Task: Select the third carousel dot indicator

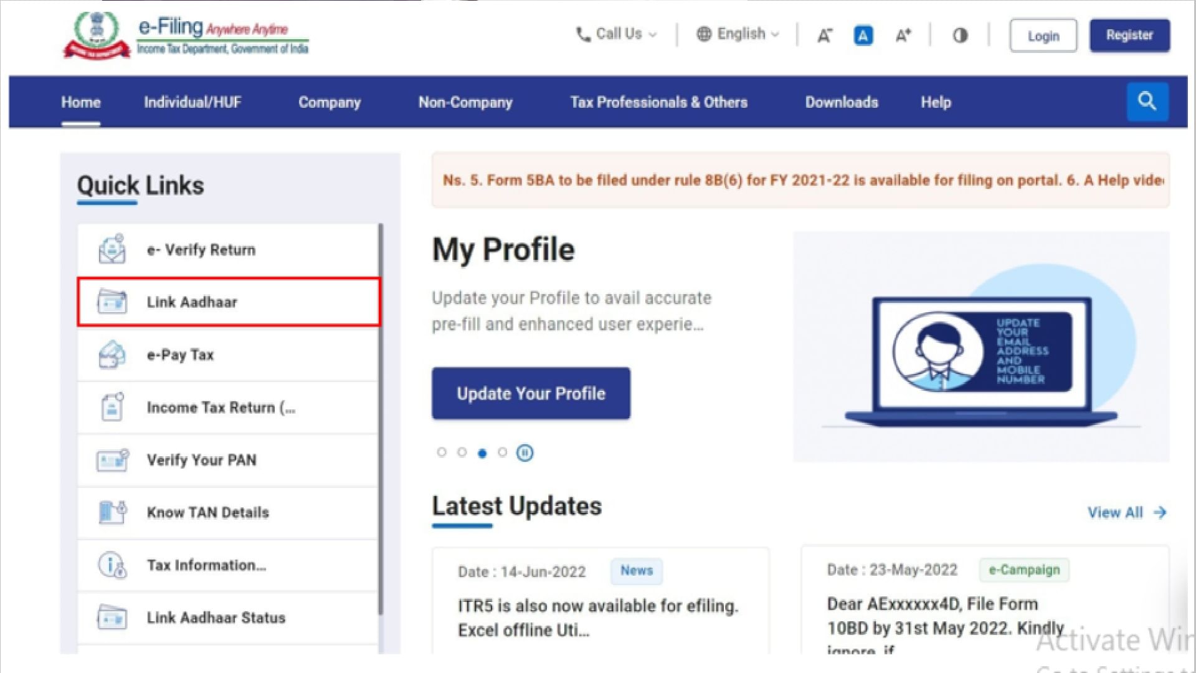Action: tap(483, 453)
